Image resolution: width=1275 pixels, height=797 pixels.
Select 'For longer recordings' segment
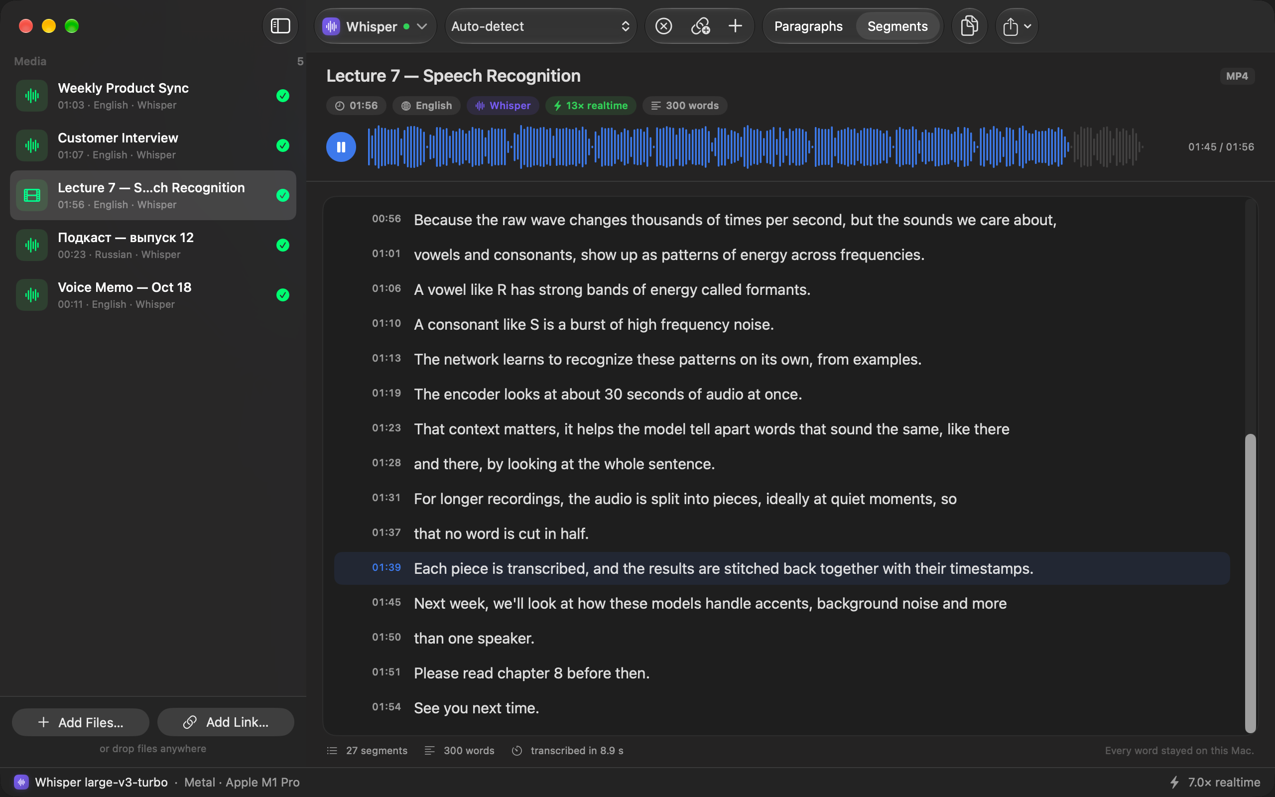pos(782,498)
